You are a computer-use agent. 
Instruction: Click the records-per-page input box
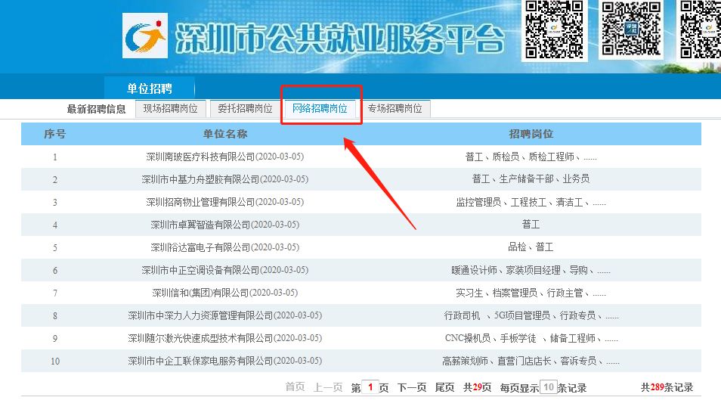pos(548,386)
